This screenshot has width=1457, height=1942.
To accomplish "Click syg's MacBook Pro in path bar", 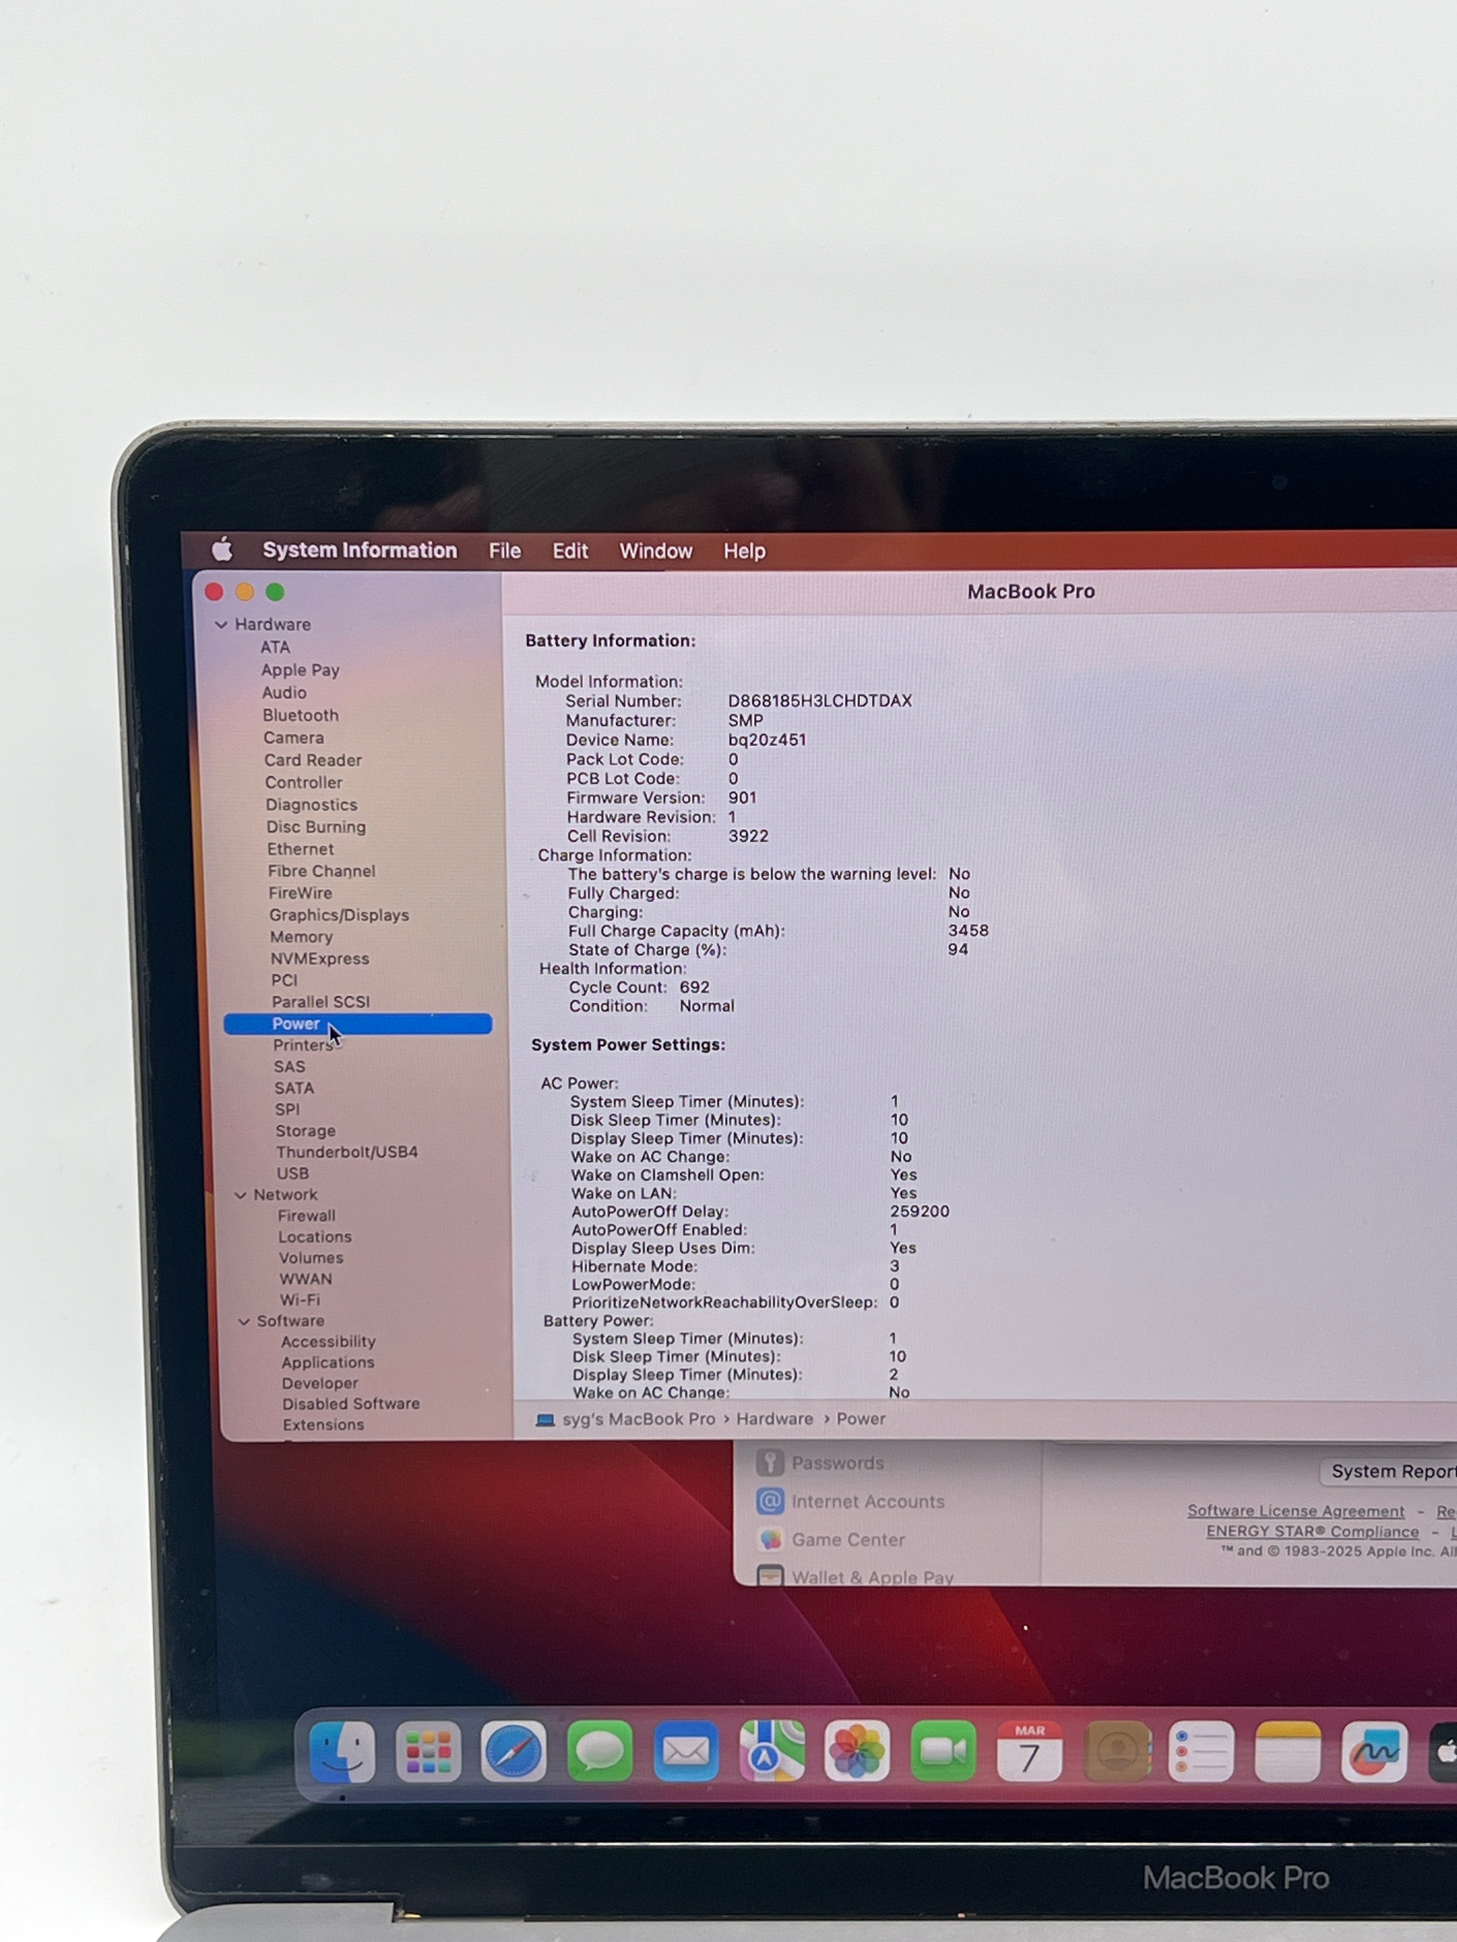I will click(x=638, y=1419).
